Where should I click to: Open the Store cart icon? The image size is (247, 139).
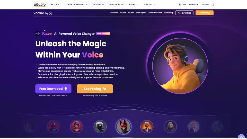180,4
